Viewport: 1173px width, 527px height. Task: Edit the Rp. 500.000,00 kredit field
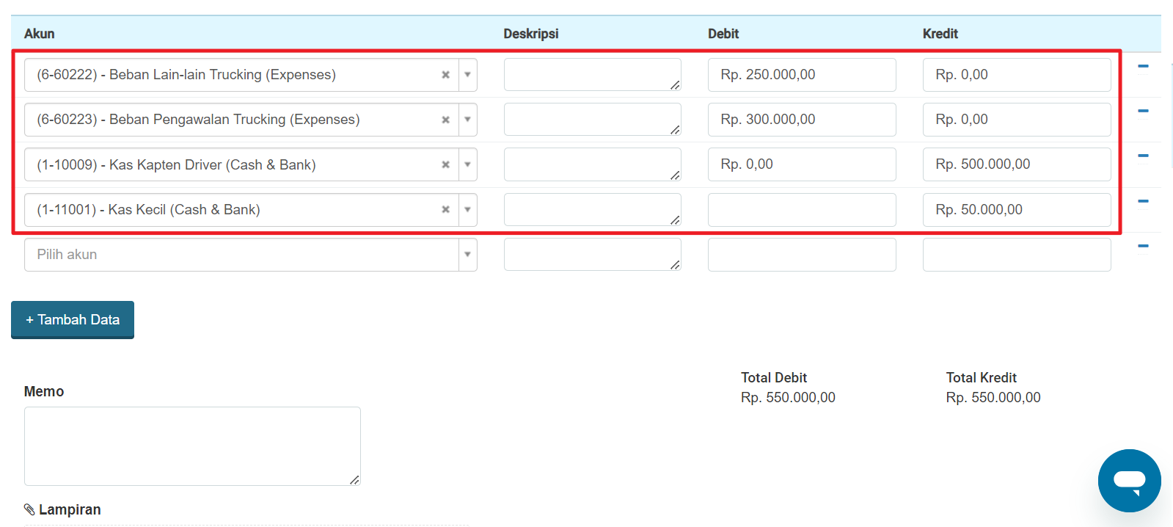pyautogui.click(x=1016, y=164)
